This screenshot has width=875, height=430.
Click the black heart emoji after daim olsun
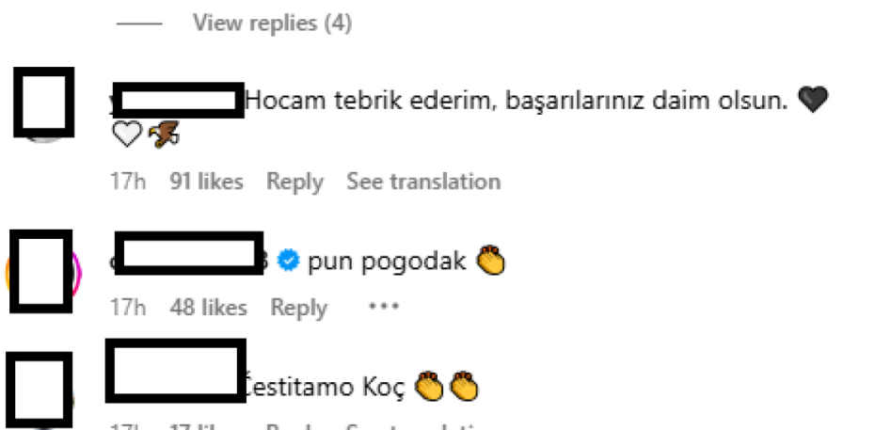[813, 100]
